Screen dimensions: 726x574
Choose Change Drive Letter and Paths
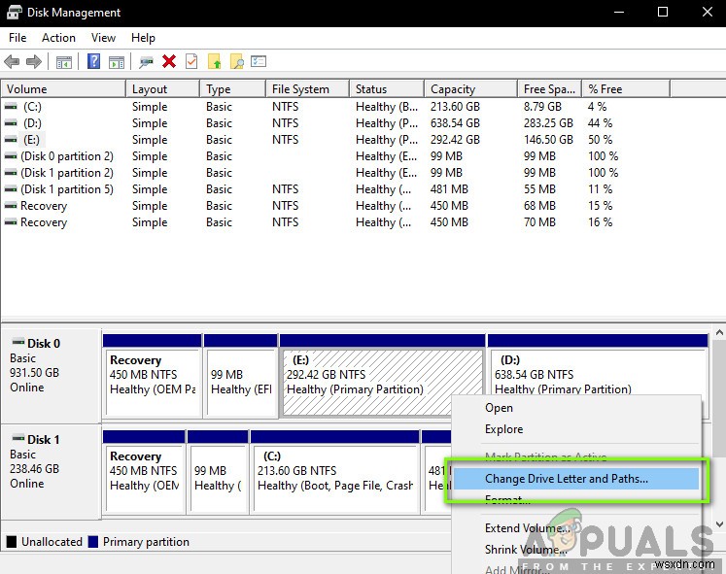[x=576, y=479]
